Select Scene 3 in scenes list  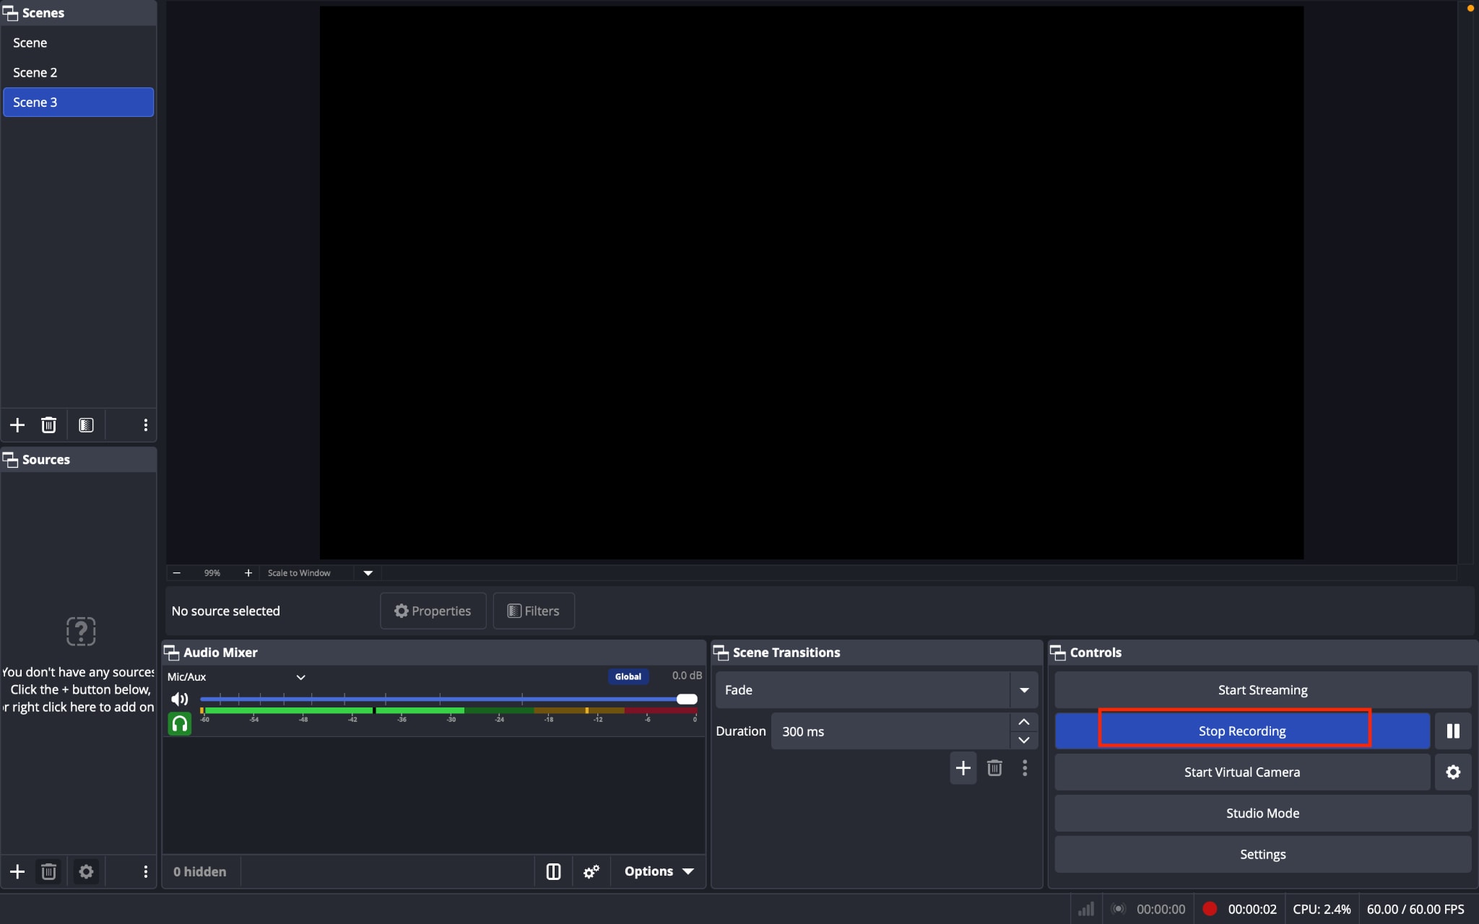78,102
